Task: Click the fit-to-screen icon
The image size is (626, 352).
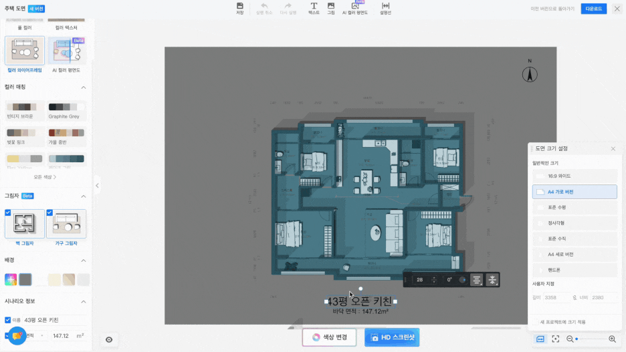Action: point(556,339)
